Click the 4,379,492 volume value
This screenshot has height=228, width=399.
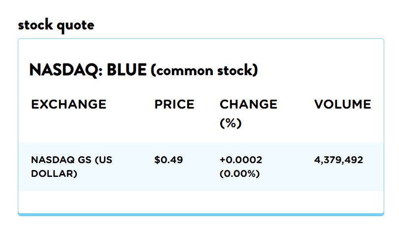pos(338,160)
